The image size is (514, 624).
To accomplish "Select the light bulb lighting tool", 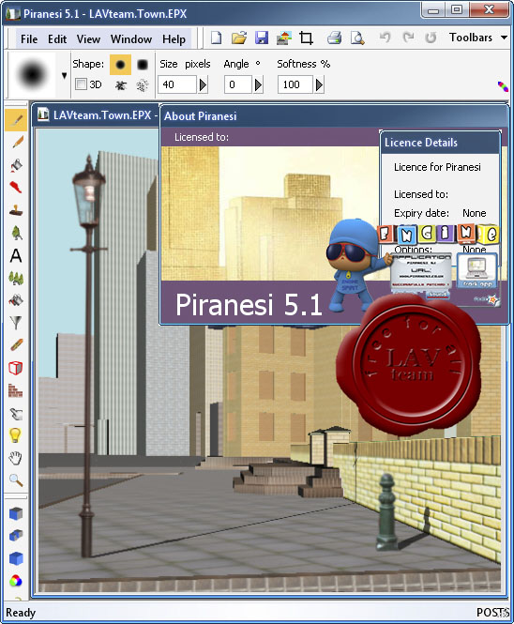I will tap(15, 435).
